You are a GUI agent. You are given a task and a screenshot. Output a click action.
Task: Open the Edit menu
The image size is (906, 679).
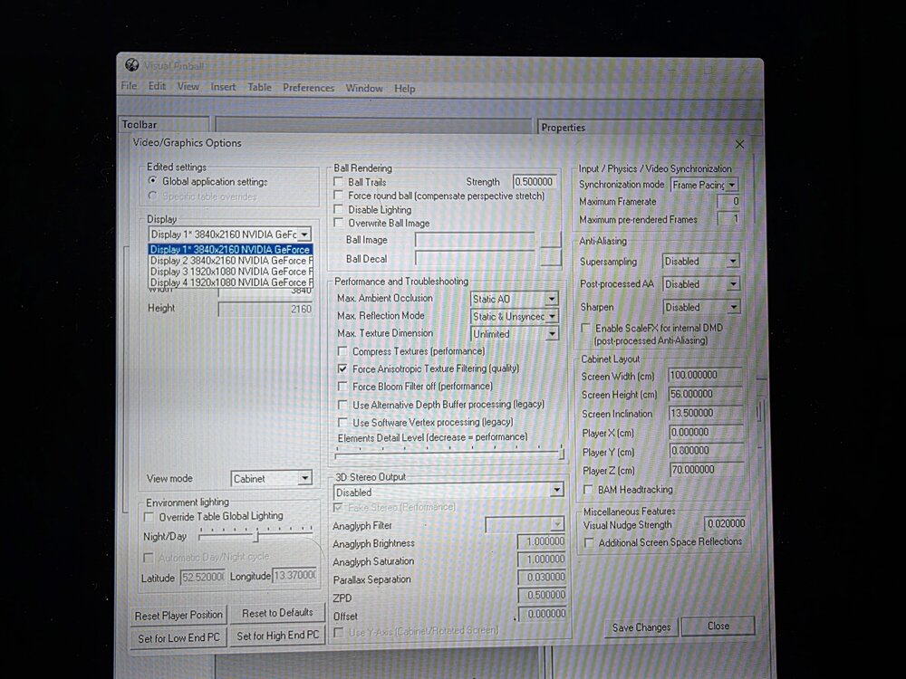[x=157, y=86]
